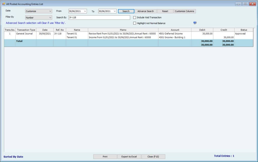The image size is (258, 162).
Task: Minimize the All Posted Accounting Entries window
Action: (x=238, y=4)
